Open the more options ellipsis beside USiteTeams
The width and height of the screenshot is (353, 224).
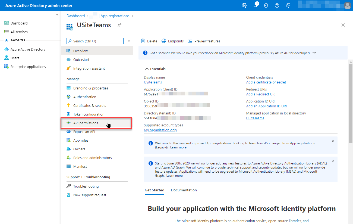(x=128, y=25)
